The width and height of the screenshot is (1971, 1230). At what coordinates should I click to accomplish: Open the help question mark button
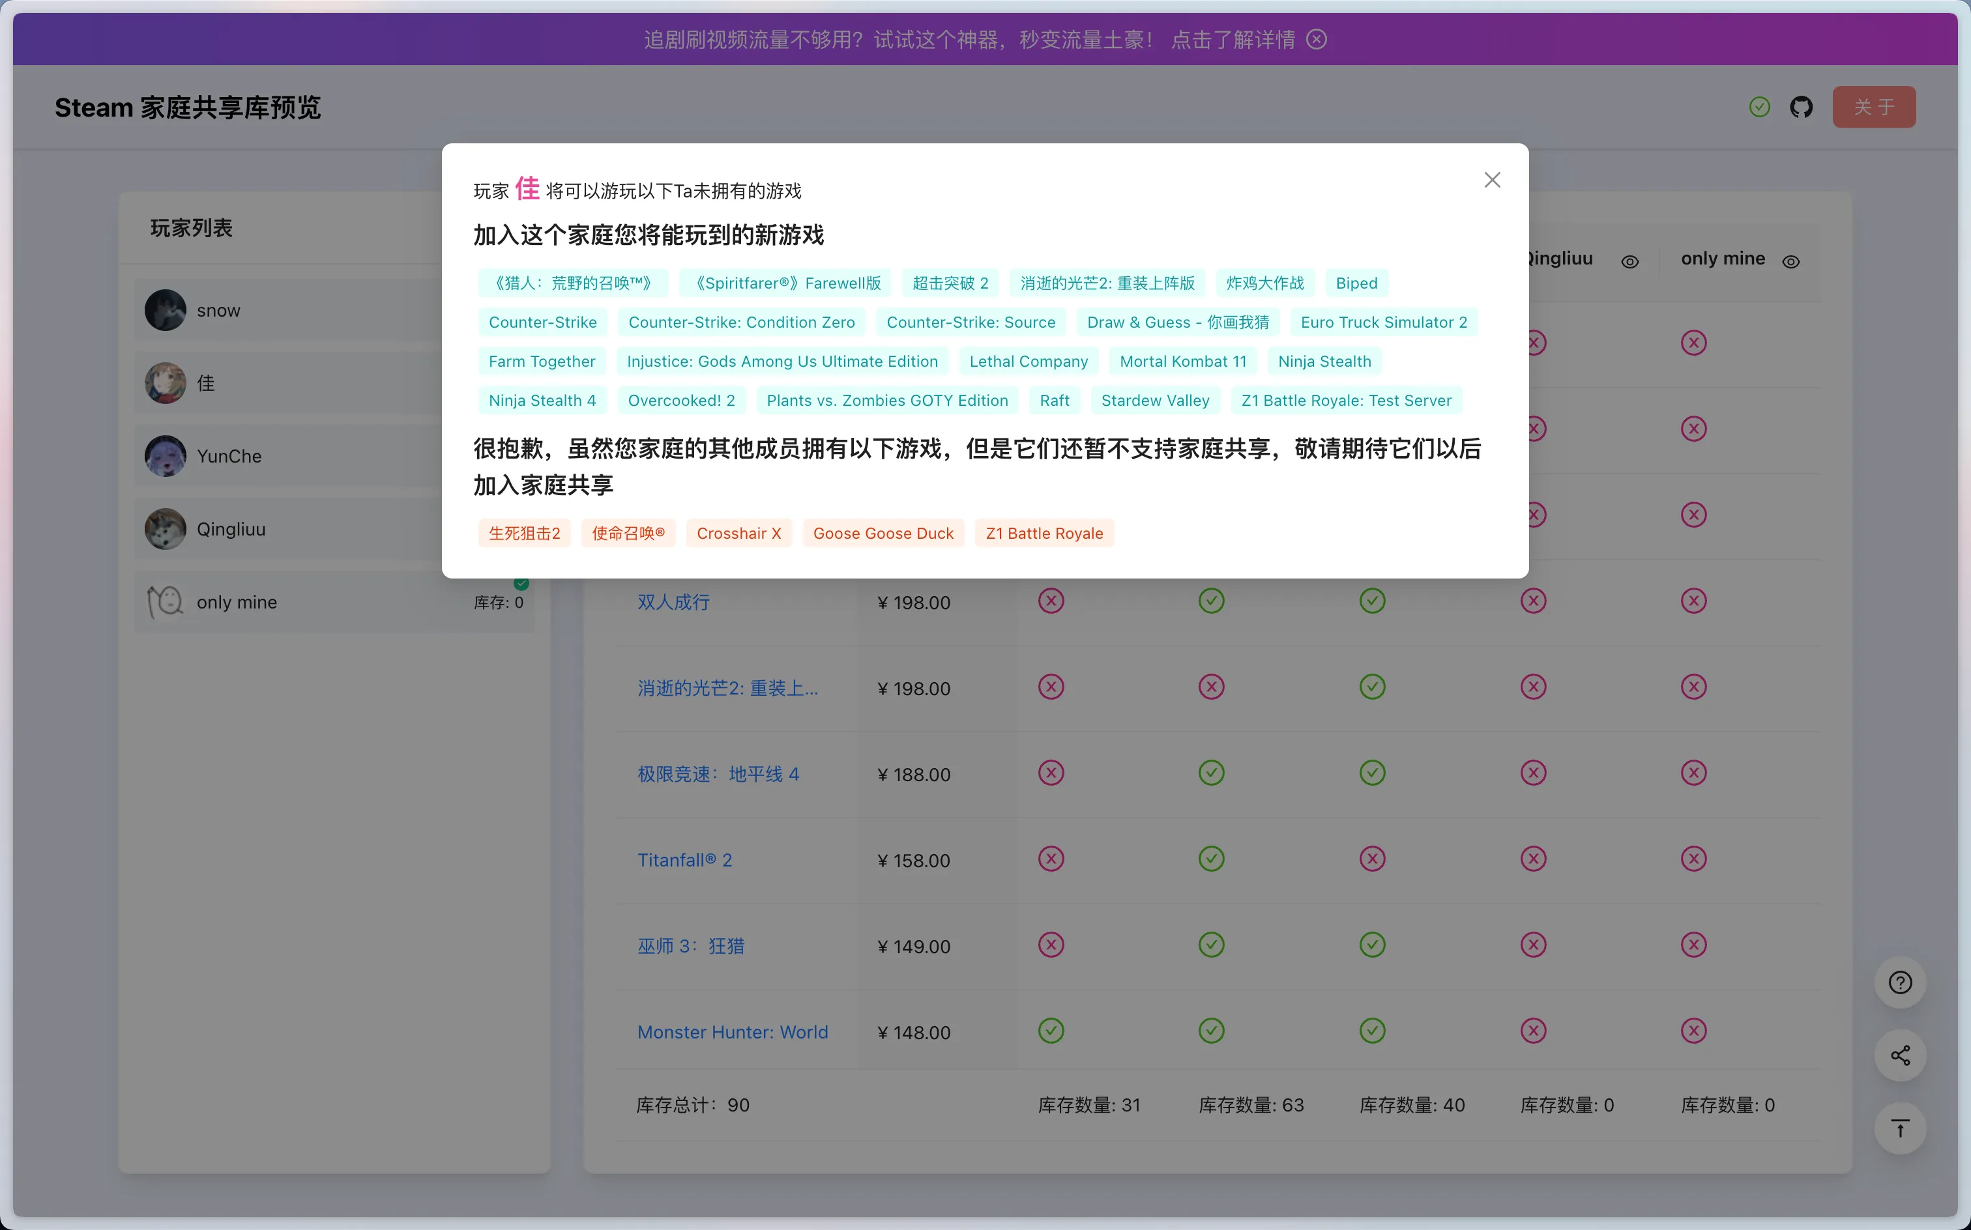1899,982
